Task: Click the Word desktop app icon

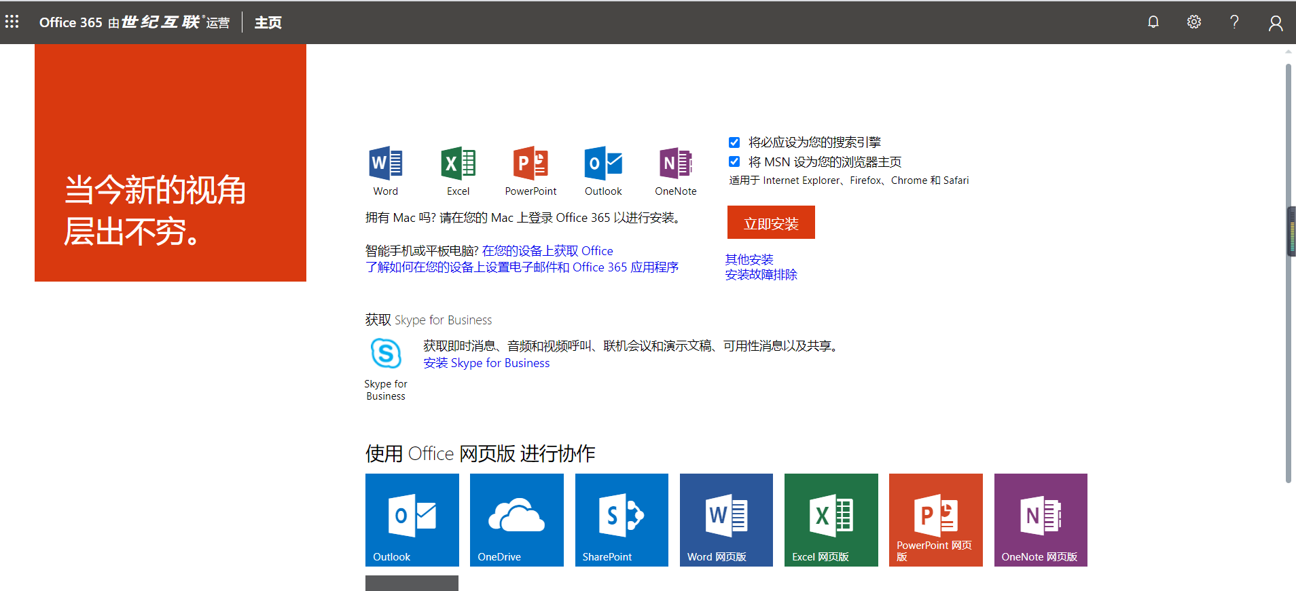Action: coord(386,163)
